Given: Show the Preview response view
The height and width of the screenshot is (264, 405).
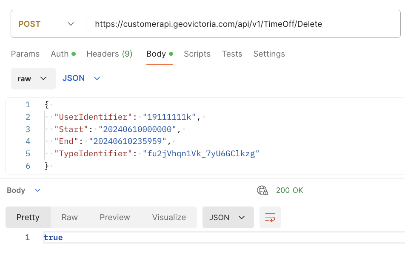Looking at the screenshot, I should [115, 218].
